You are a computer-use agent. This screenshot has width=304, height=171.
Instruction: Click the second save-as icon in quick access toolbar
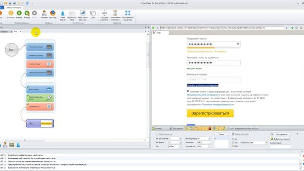point(14,3)
